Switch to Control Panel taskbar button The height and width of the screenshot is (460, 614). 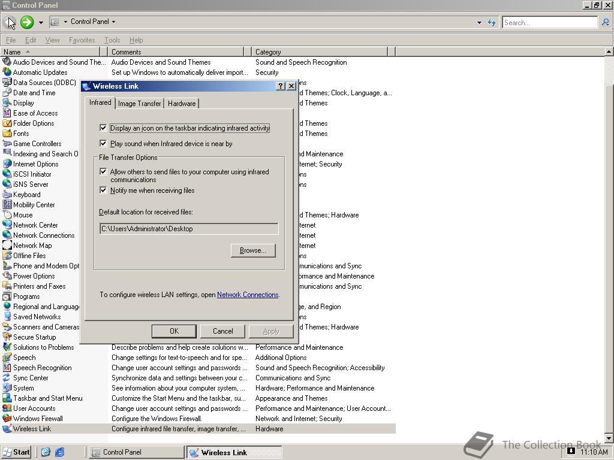136,452
